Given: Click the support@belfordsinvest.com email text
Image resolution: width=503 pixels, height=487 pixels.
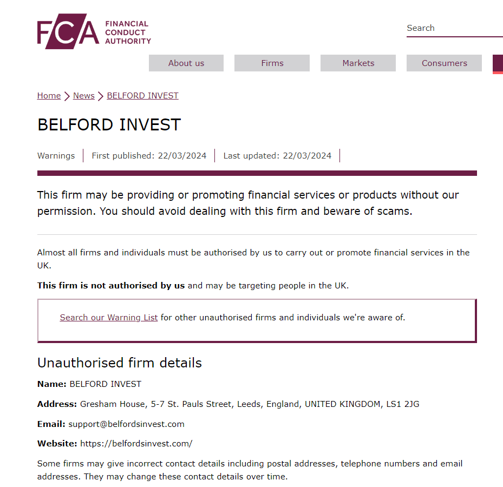Looking at the screenshot, I should 126,424.
